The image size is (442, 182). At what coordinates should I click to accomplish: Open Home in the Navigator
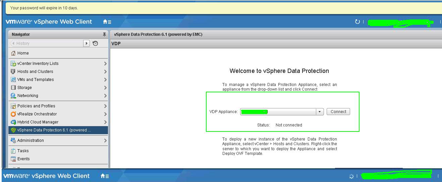(x=58, y=53)
